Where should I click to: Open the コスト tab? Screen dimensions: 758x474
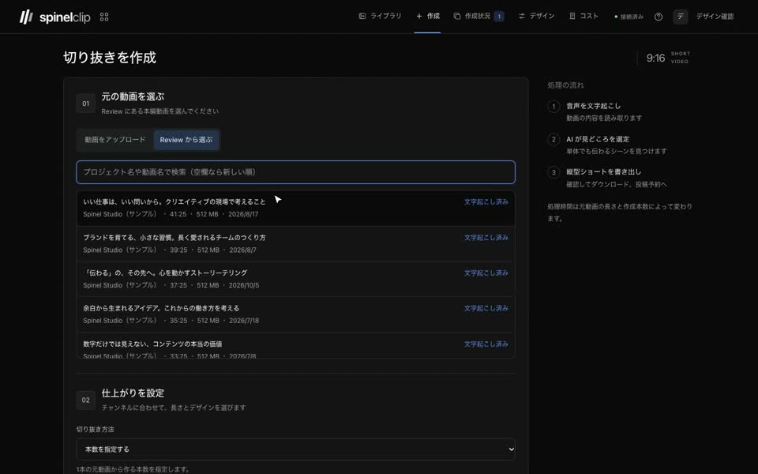[x=584, y=16]
